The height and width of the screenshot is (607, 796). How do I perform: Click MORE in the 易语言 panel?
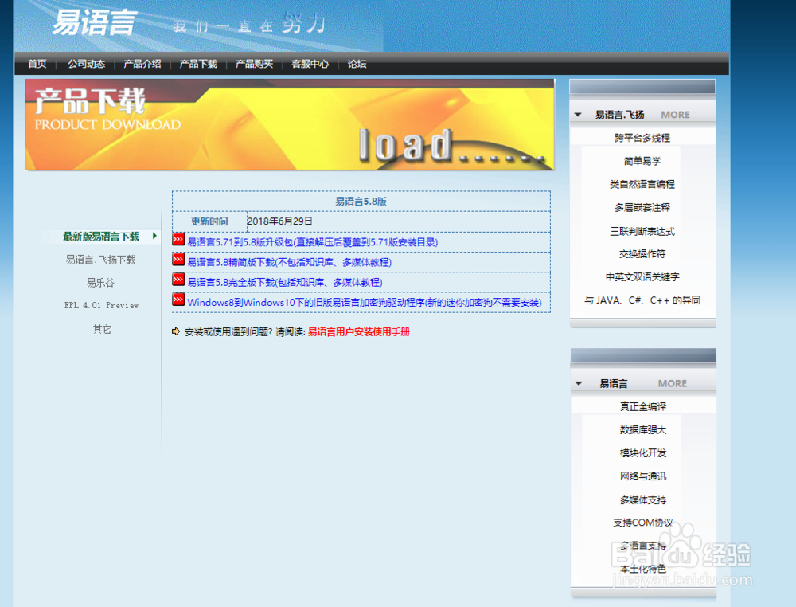click(x=672, y=383)
